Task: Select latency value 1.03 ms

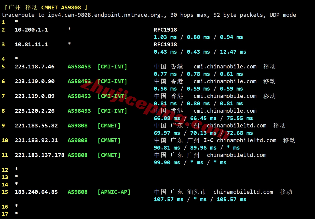Action: [165, 37]
